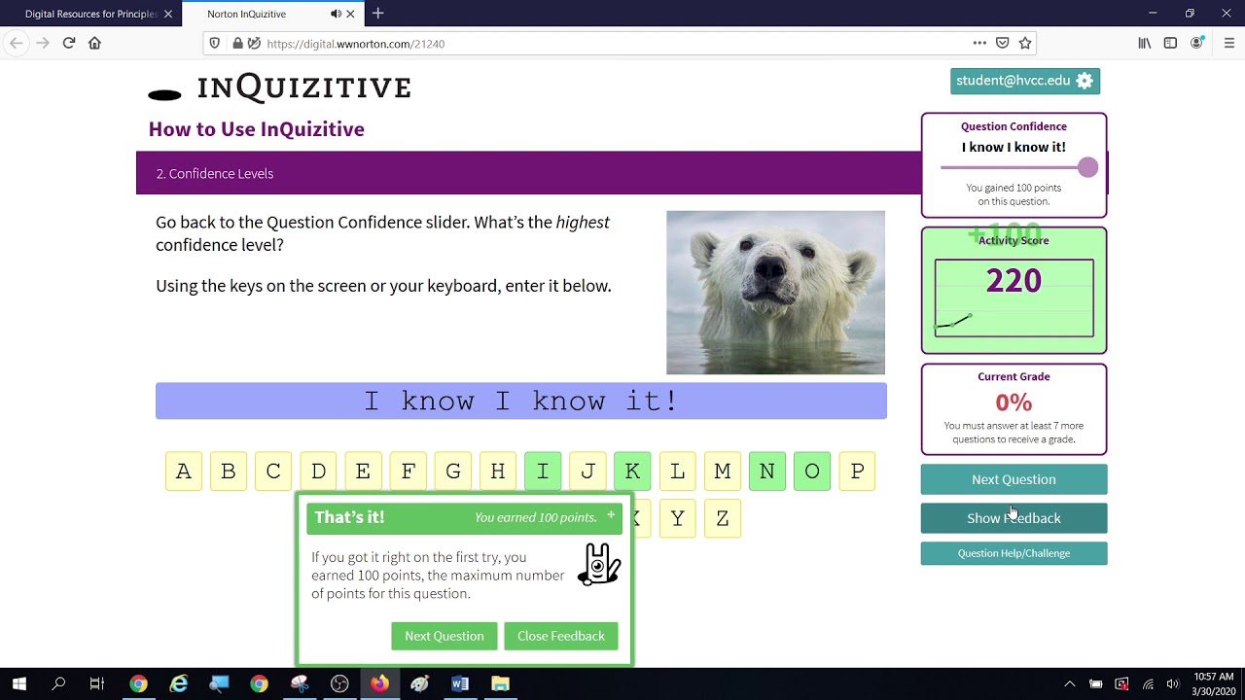
Task: Click the letter M key
Action: click(x=722, y=472)
